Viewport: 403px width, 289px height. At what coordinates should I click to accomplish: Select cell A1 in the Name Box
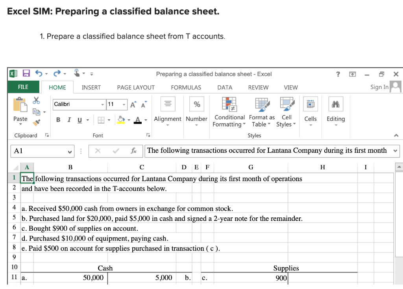click(39, 151)
